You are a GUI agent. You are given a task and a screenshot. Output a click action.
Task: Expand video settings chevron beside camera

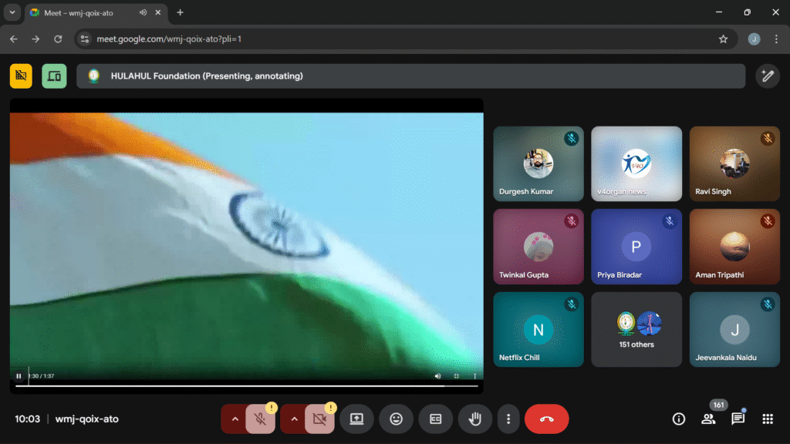(293, 419)
